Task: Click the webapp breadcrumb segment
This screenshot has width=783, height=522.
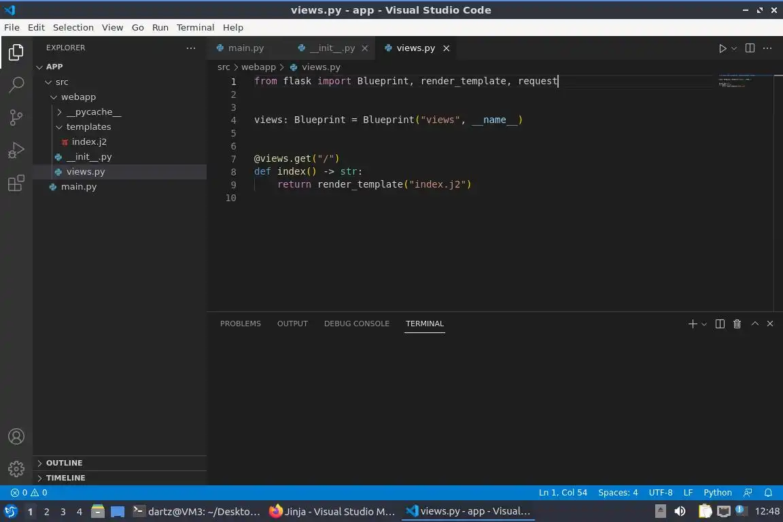Action: tap(258, 67)
